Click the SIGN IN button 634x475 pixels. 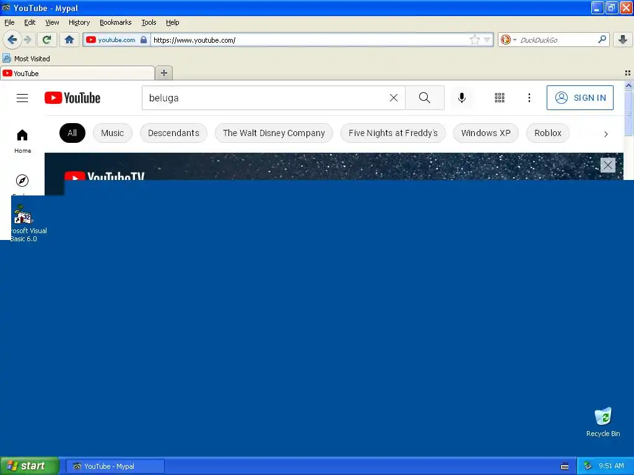click(x=580, y=98)
